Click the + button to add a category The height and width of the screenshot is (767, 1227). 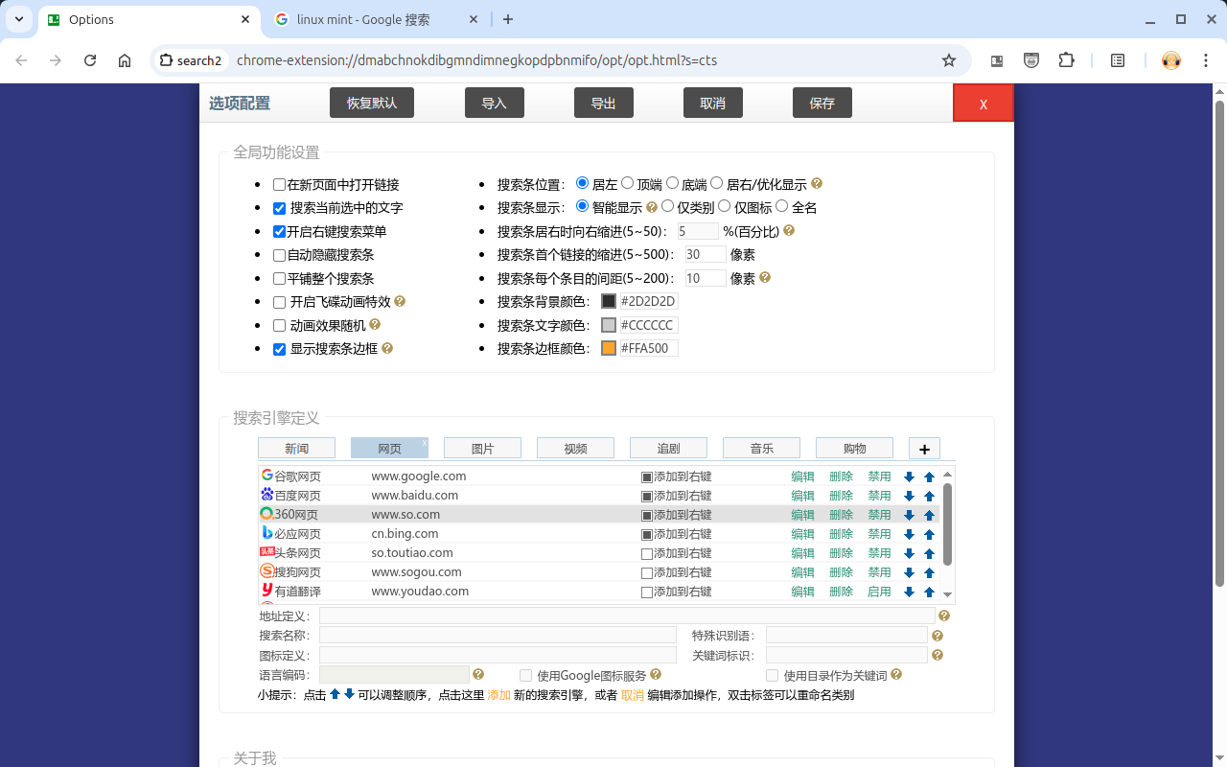(x=923, y=448)
